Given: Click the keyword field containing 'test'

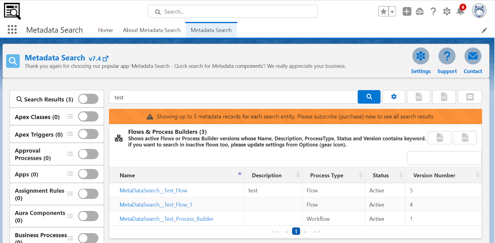Looking at the screenshot, I should (x=233, y=97).
